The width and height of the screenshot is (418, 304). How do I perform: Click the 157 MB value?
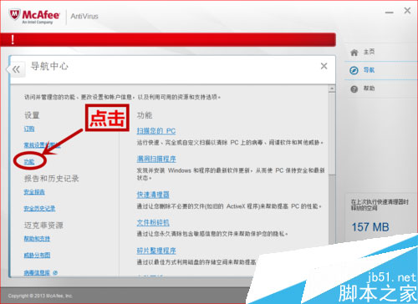(370, 227)
